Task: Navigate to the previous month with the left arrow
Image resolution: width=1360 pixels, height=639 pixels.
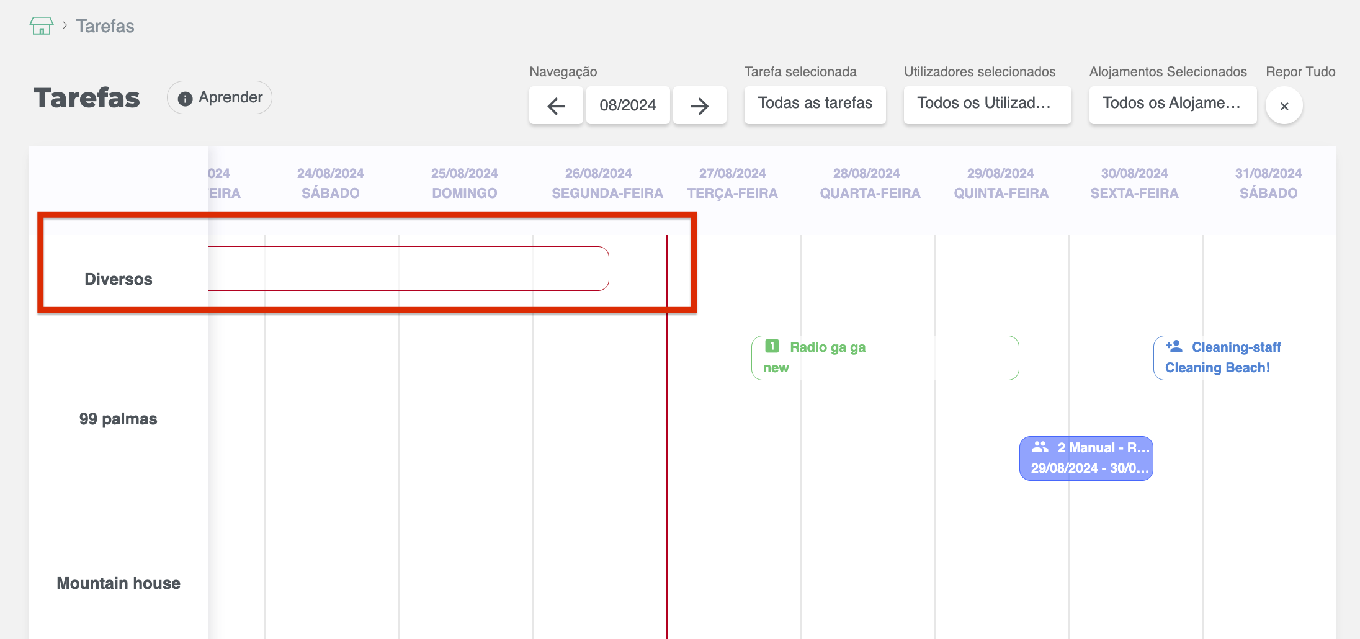Action: pyautogui.click(x=555, y=105)
